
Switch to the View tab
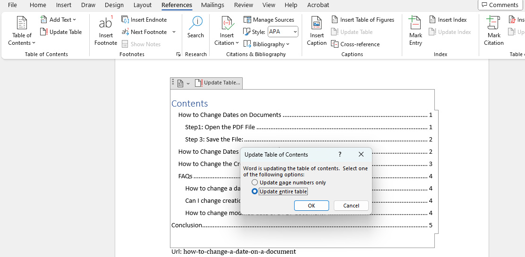pyautogui.click(x=269, y=5)
